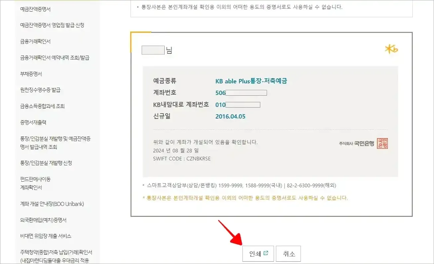The image size is (434, 264).
Task: Click the 위와 같이 계좌가 개설되어 있음을 확인합니다 text
Action: tap(205, 142)
